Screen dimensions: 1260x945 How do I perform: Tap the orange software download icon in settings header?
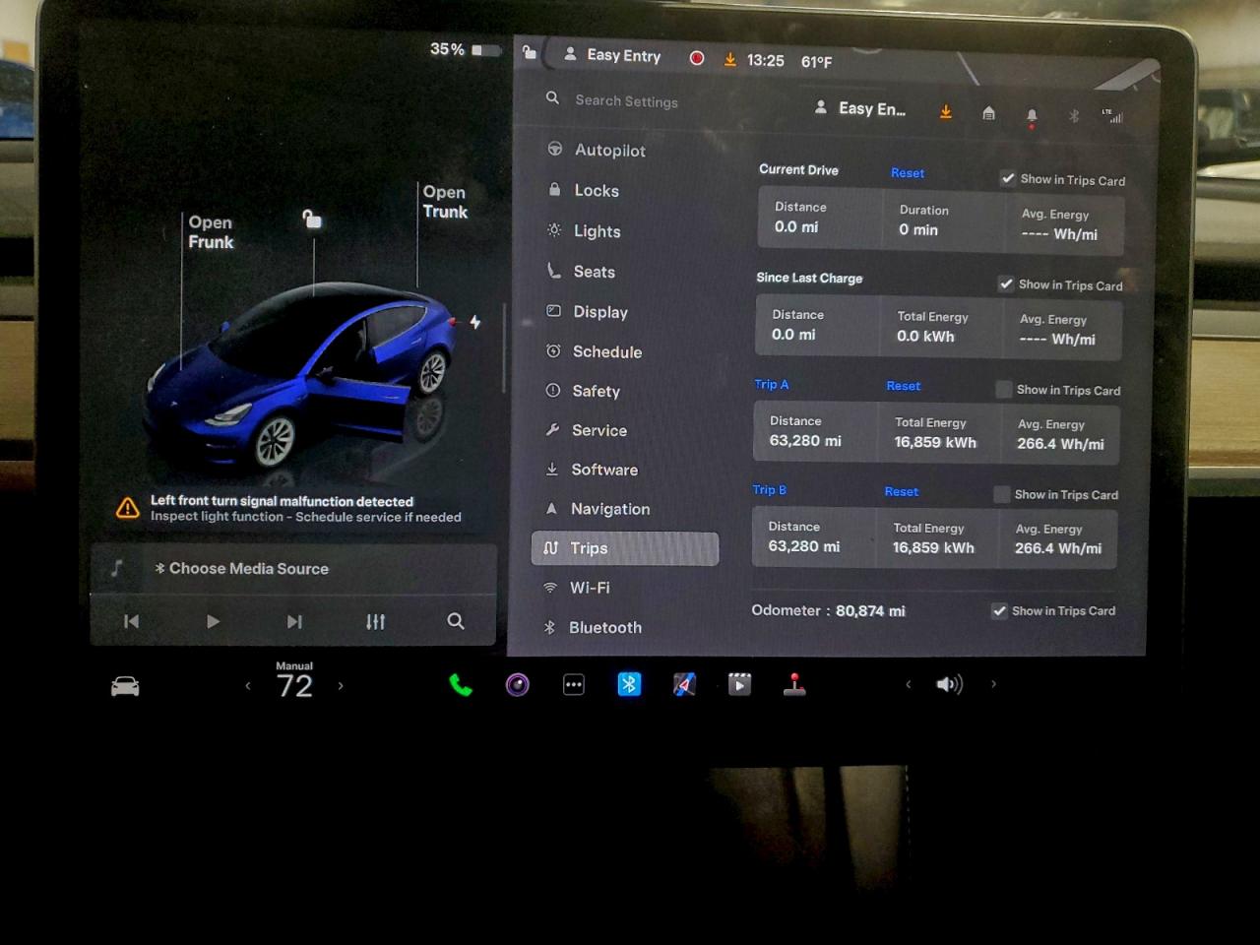point(946,112)
